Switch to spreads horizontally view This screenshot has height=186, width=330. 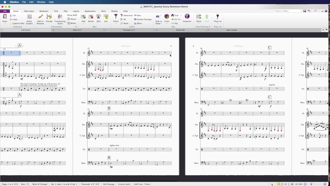pos(278,184)
